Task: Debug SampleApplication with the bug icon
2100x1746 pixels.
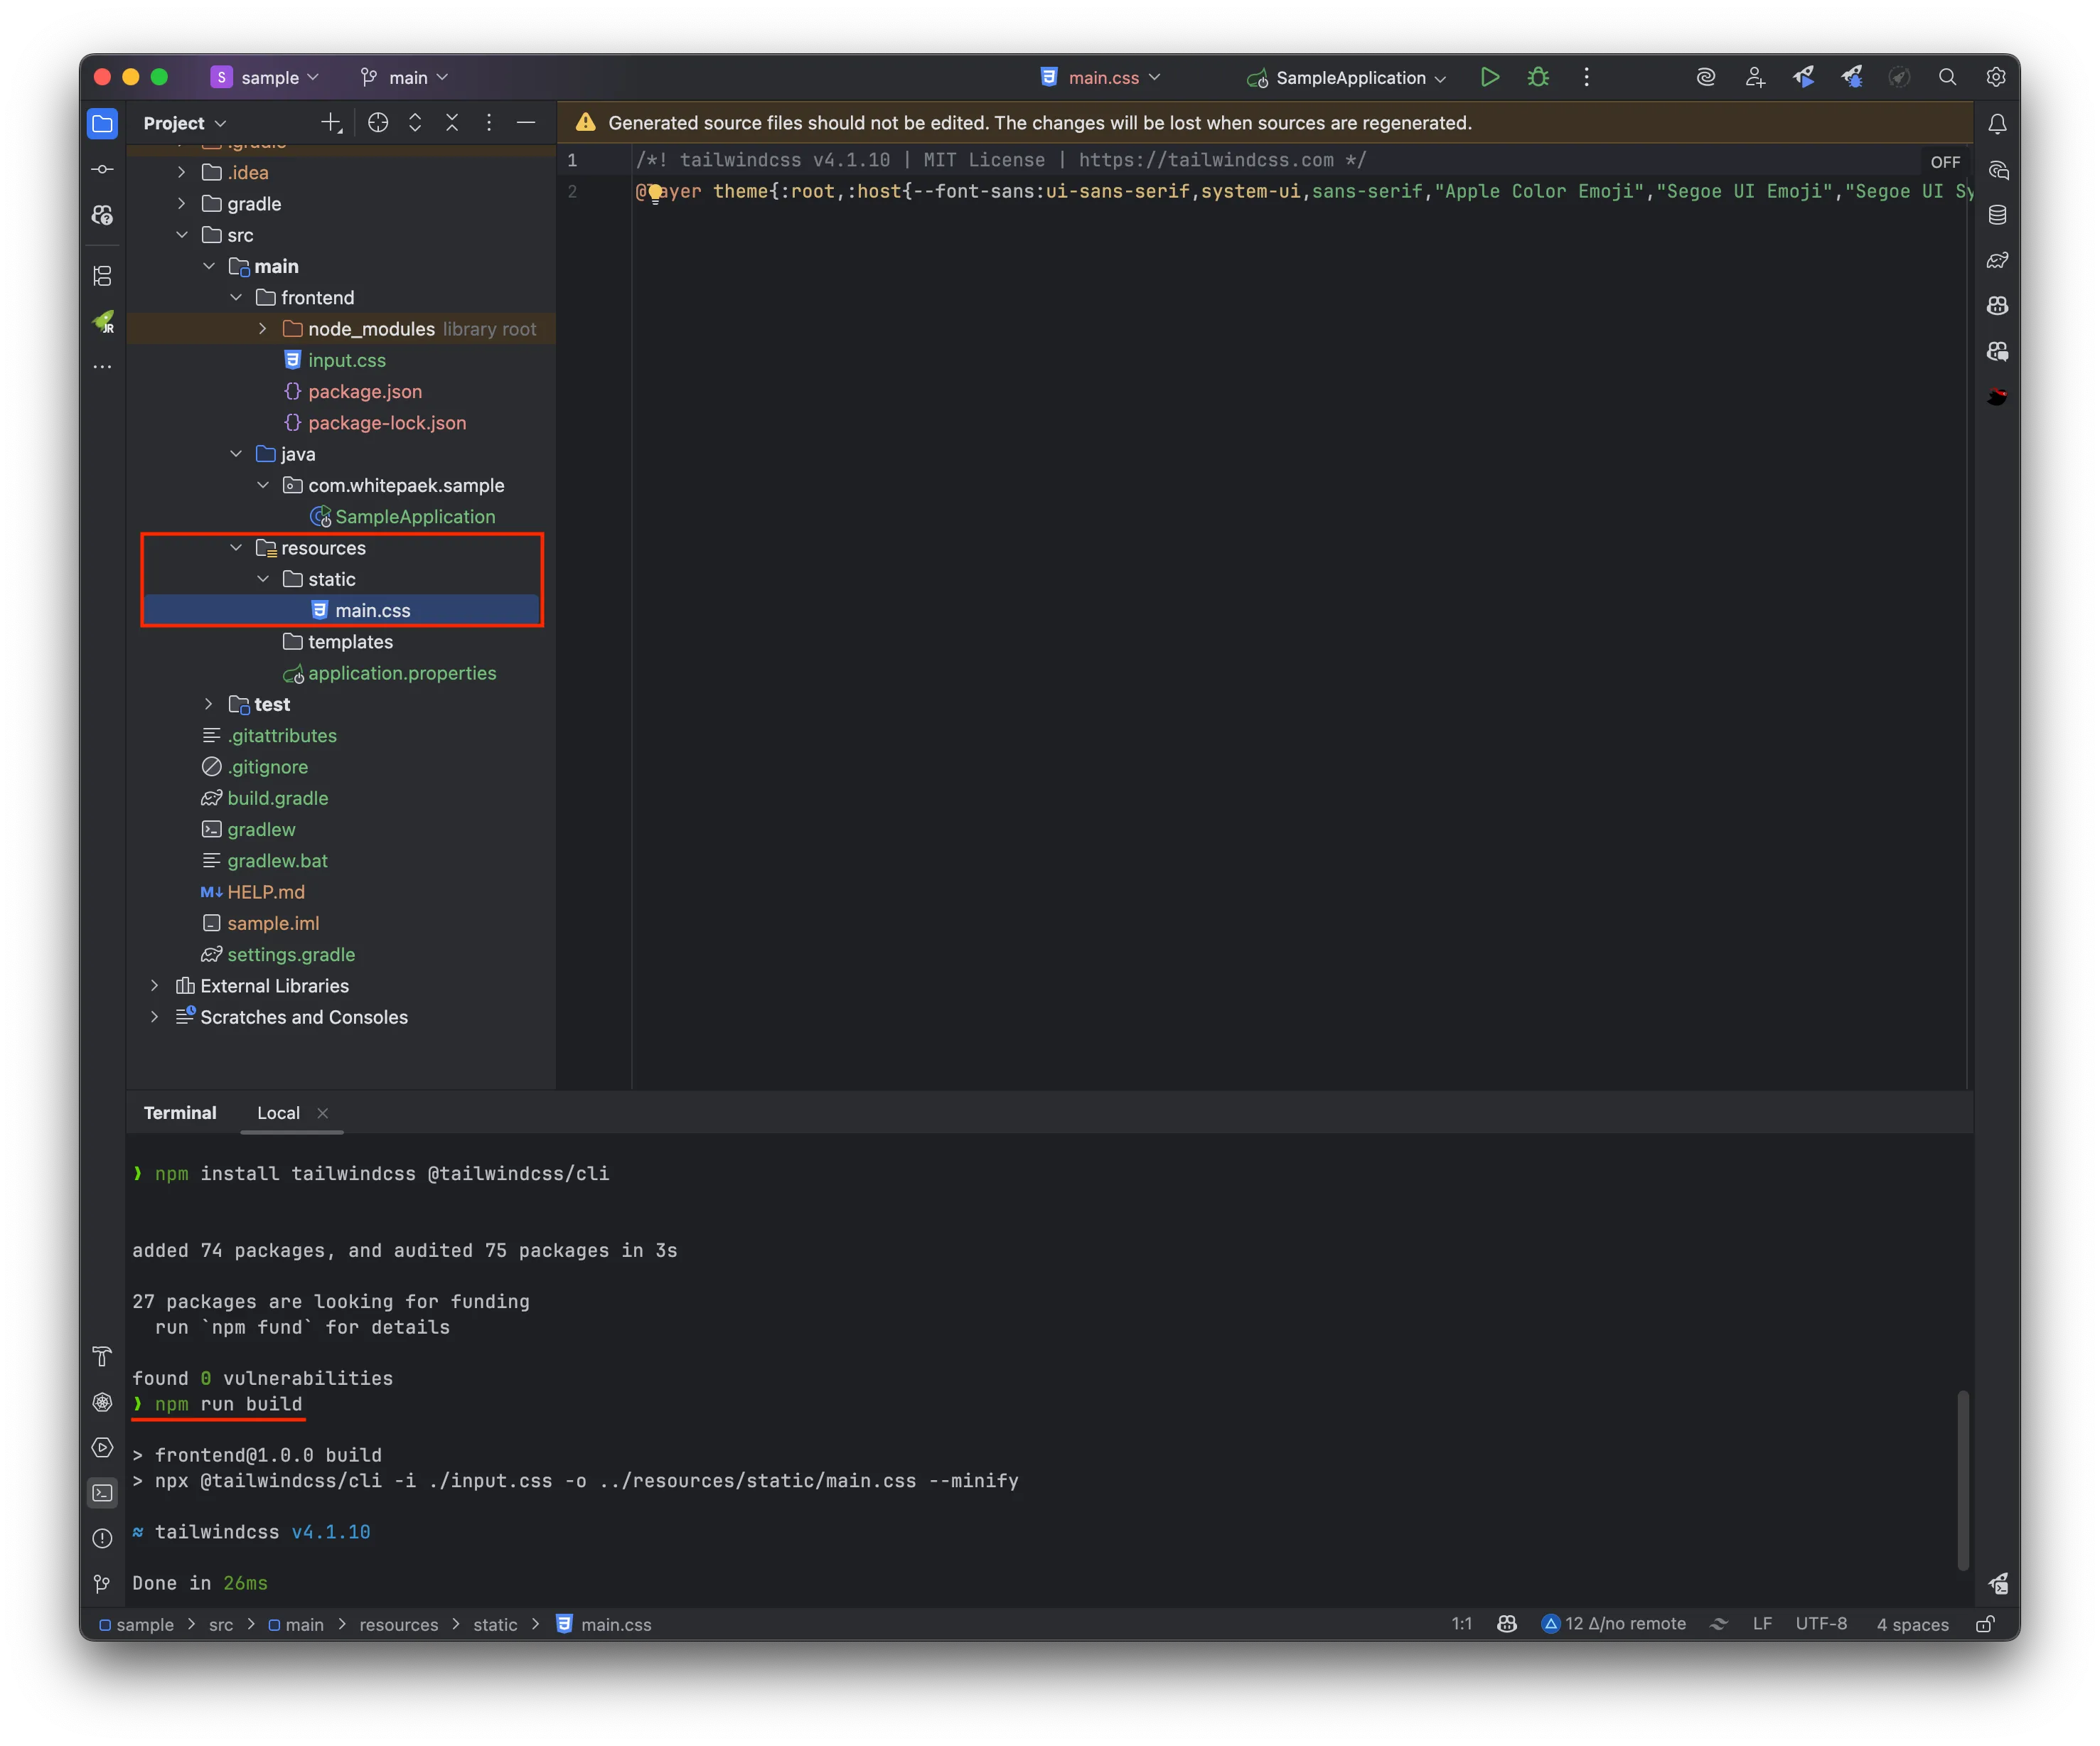Action: coord(1538,77)
